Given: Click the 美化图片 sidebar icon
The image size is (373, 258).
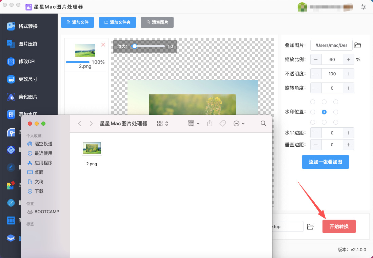Looking at the screenshot, I should (11, 97).
